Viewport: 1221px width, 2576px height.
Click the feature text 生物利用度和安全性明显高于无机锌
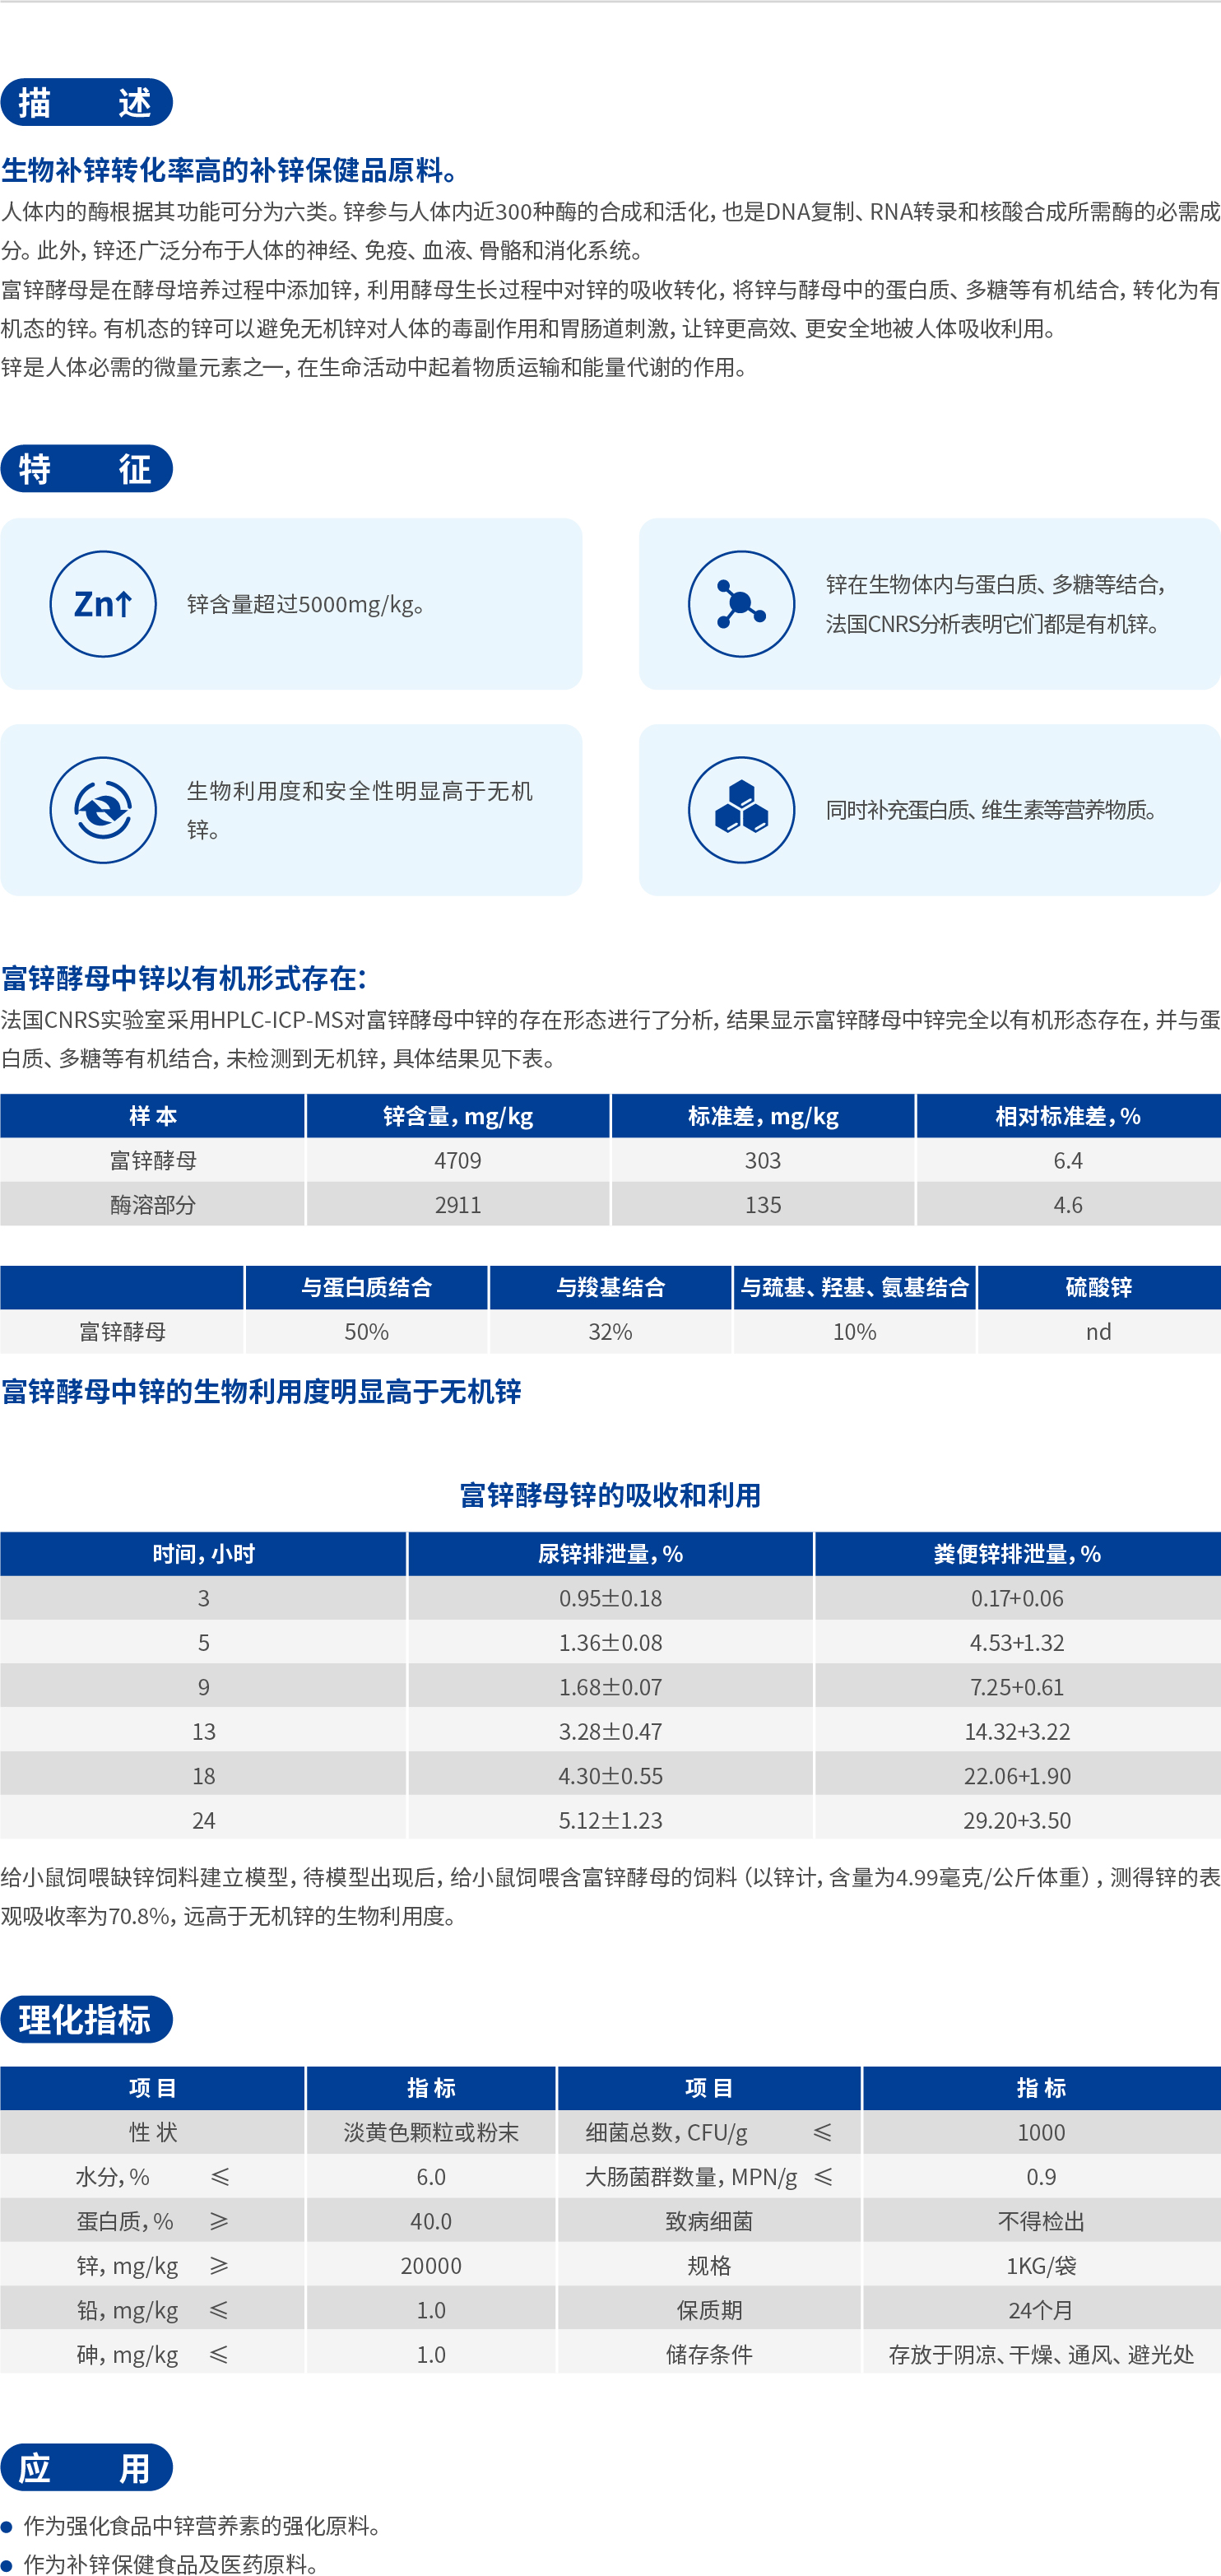pyautogui.click(x=360, y=810)
